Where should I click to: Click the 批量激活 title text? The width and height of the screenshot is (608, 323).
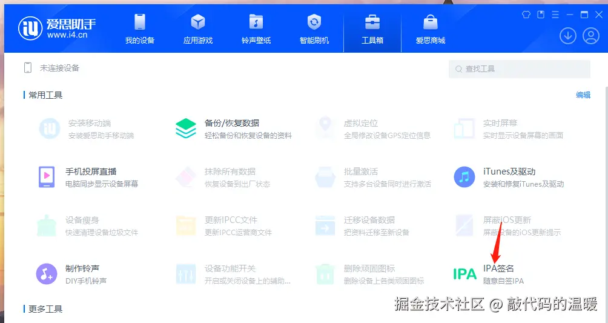(360, 171)
